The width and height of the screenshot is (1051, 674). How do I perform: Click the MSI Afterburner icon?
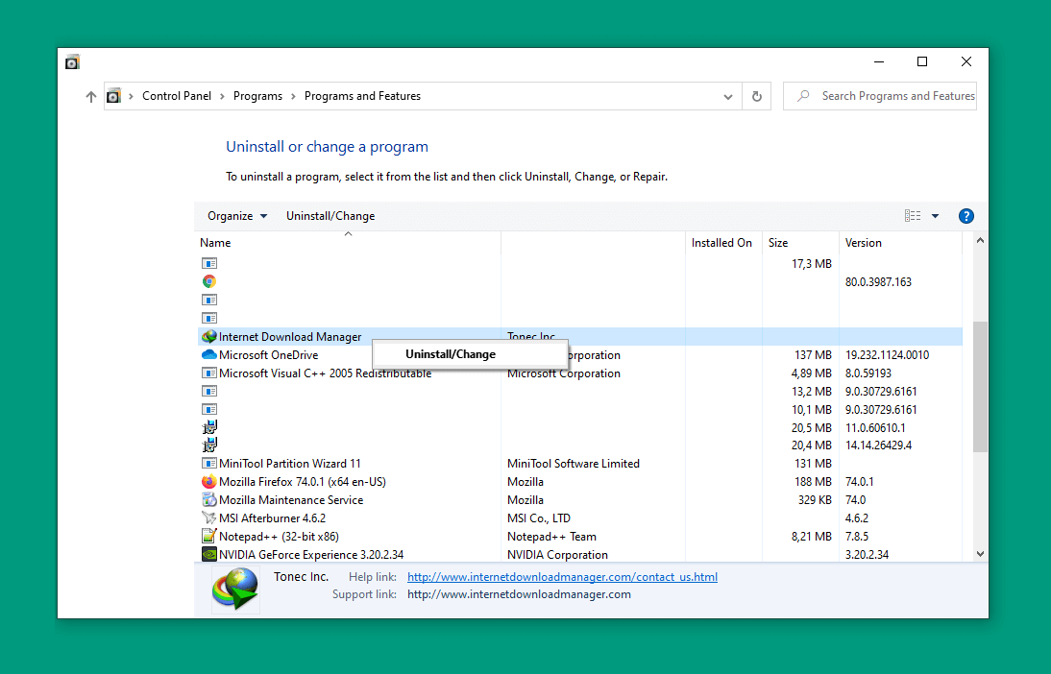tap(209, 518)
